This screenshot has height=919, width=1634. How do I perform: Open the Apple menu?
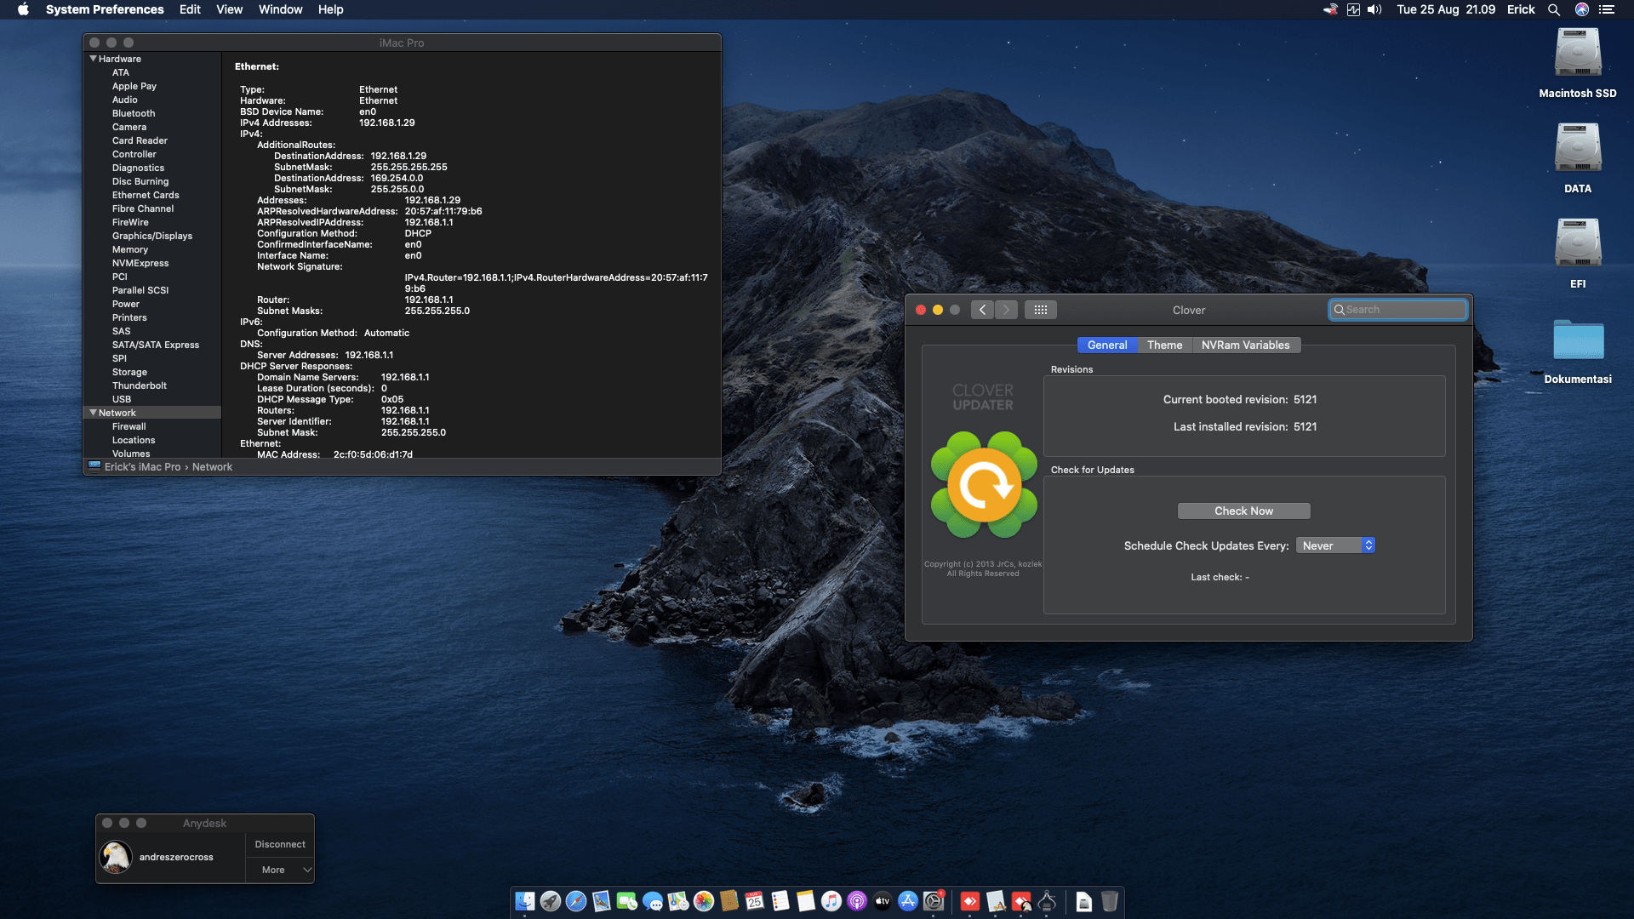click(23, 9)
